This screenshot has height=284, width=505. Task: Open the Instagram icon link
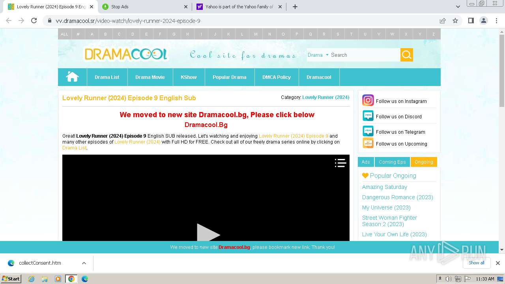[x=368, y=101]
